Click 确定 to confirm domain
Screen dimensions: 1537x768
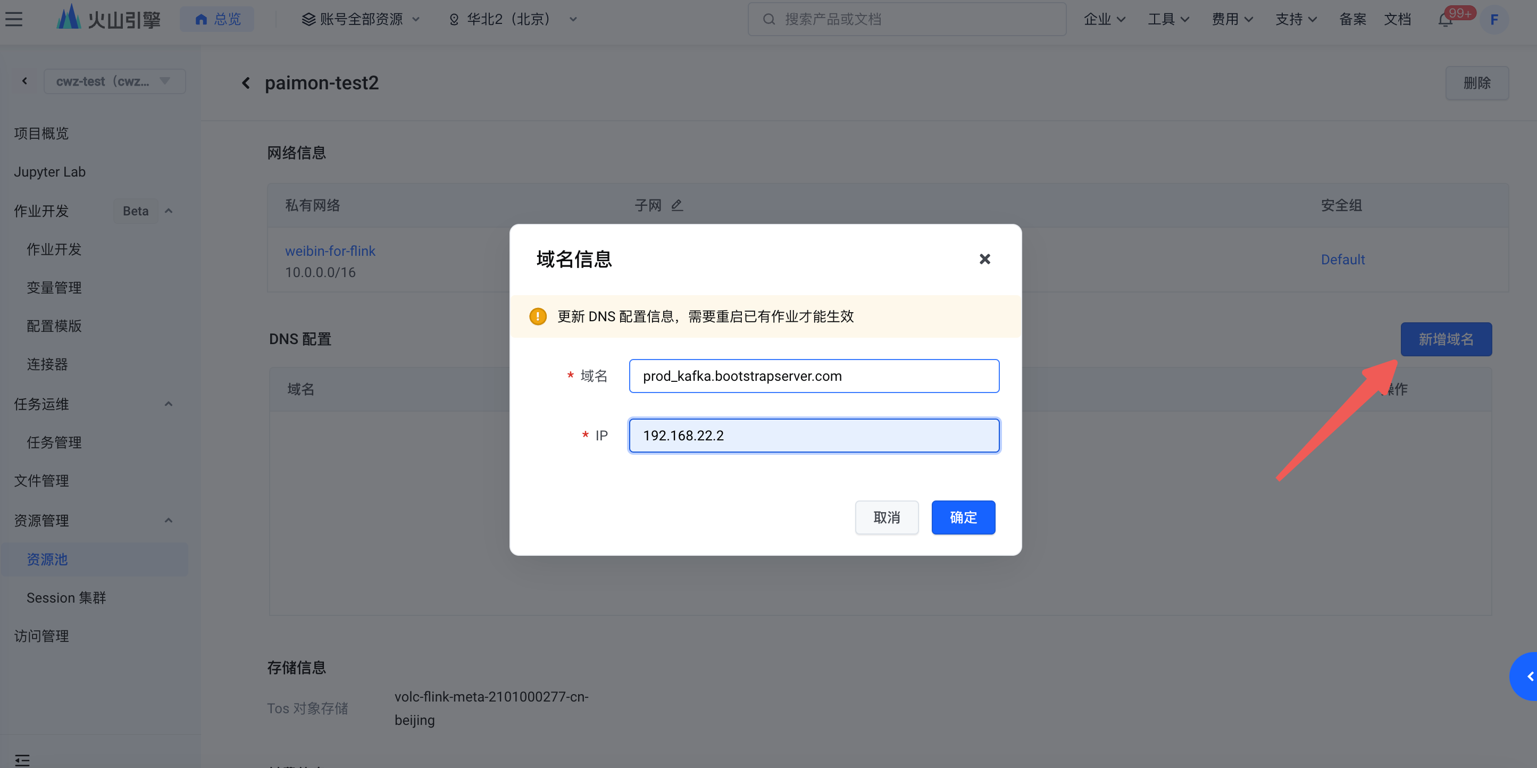tap(963, 517)
